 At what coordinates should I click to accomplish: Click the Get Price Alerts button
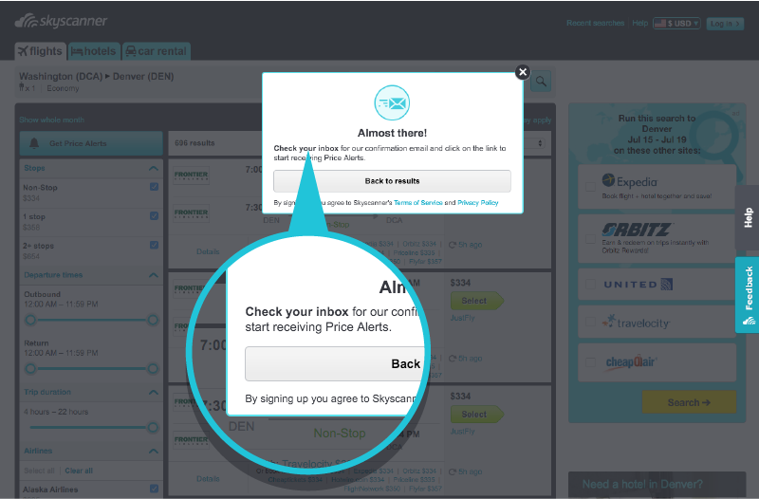coord(91,143)
